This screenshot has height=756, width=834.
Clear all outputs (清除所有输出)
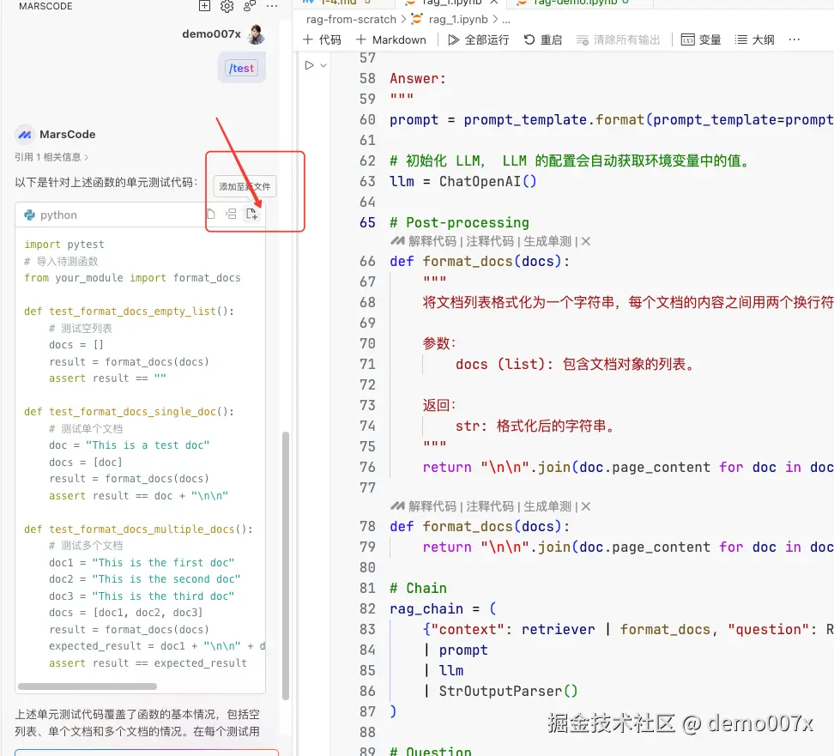[x=618, y=39]
